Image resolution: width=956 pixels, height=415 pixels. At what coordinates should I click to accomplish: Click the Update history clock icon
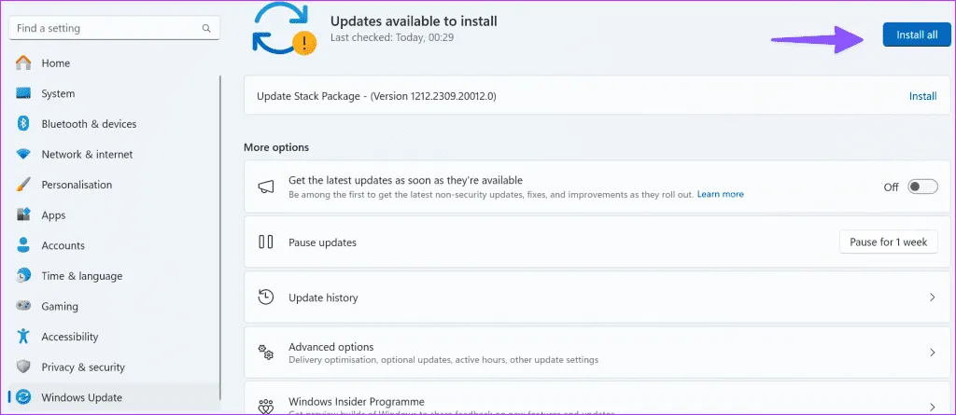pos(266,297)
